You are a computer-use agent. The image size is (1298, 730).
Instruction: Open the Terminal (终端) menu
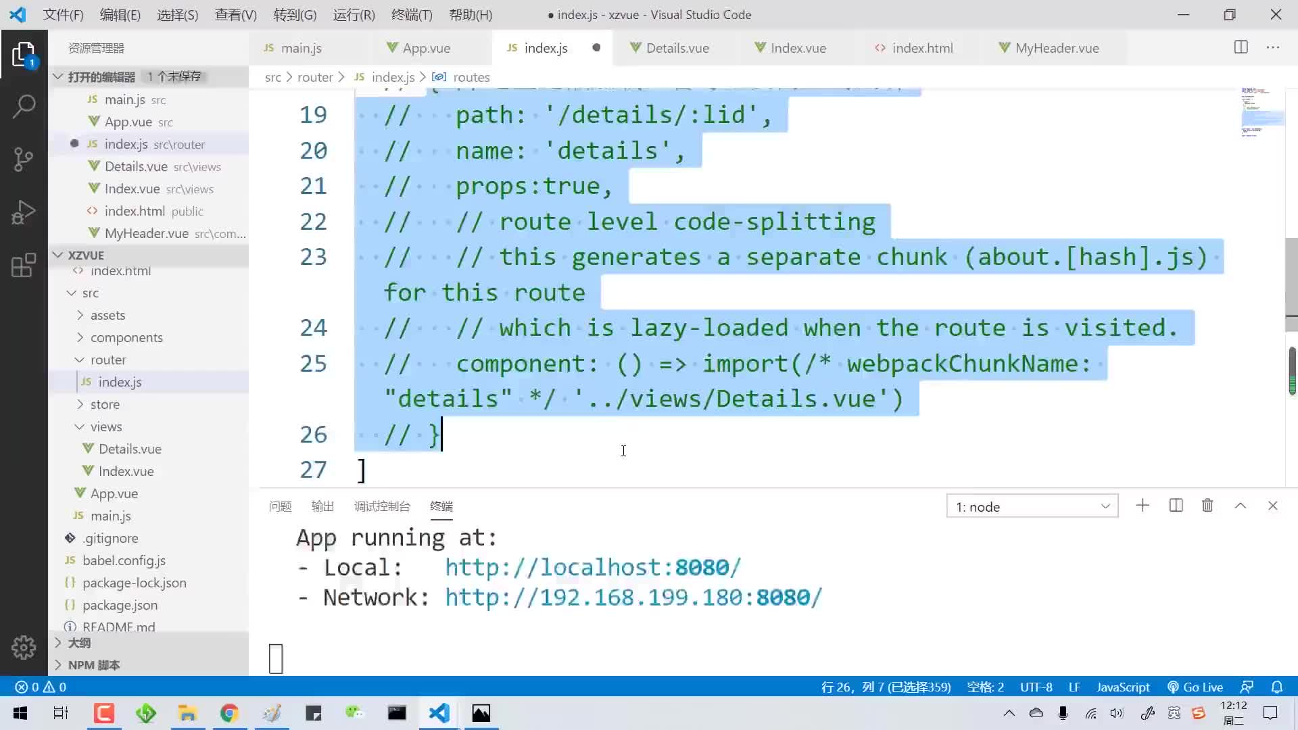(x=412, y=14)
